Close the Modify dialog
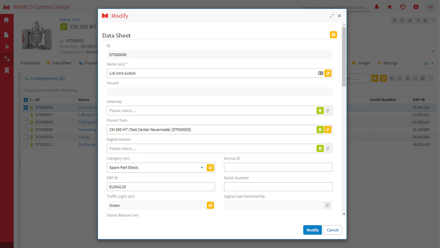Image resolution: width=440 pixels, height=248 pixels. pos(339,16)
